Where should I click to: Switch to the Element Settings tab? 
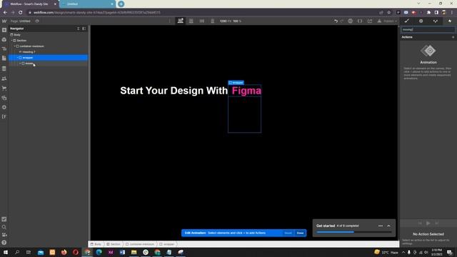click(421, 21)
